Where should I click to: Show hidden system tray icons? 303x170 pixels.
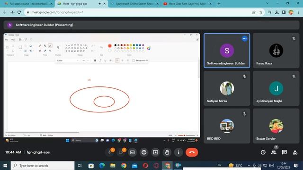click(249, 166)
